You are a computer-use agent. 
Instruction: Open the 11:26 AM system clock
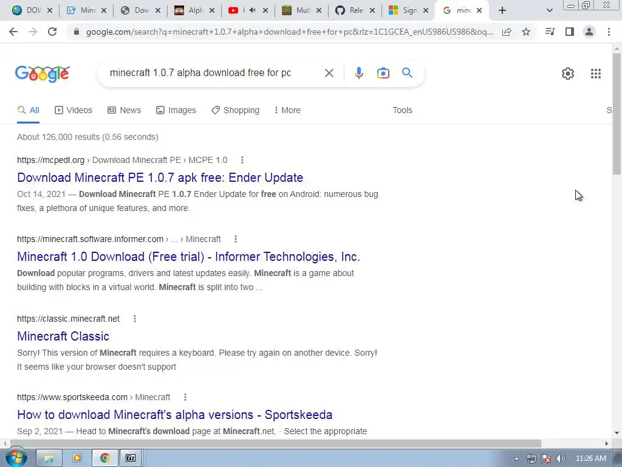point(590,458)
